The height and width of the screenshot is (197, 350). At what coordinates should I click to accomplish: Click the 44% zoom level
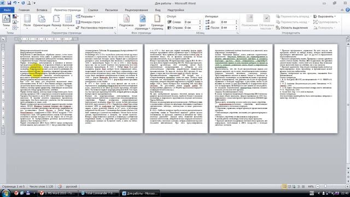click(311, 186)
